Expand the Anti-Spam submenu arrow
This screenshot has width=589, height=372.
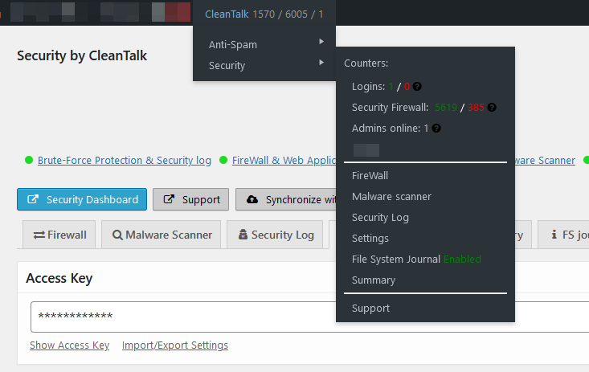(x=321, y=42)
